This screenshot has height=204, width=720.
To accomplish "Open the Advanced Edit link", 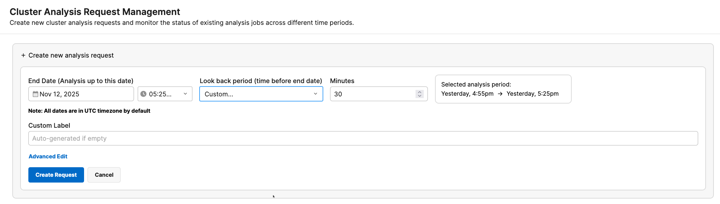I will 48,156.
